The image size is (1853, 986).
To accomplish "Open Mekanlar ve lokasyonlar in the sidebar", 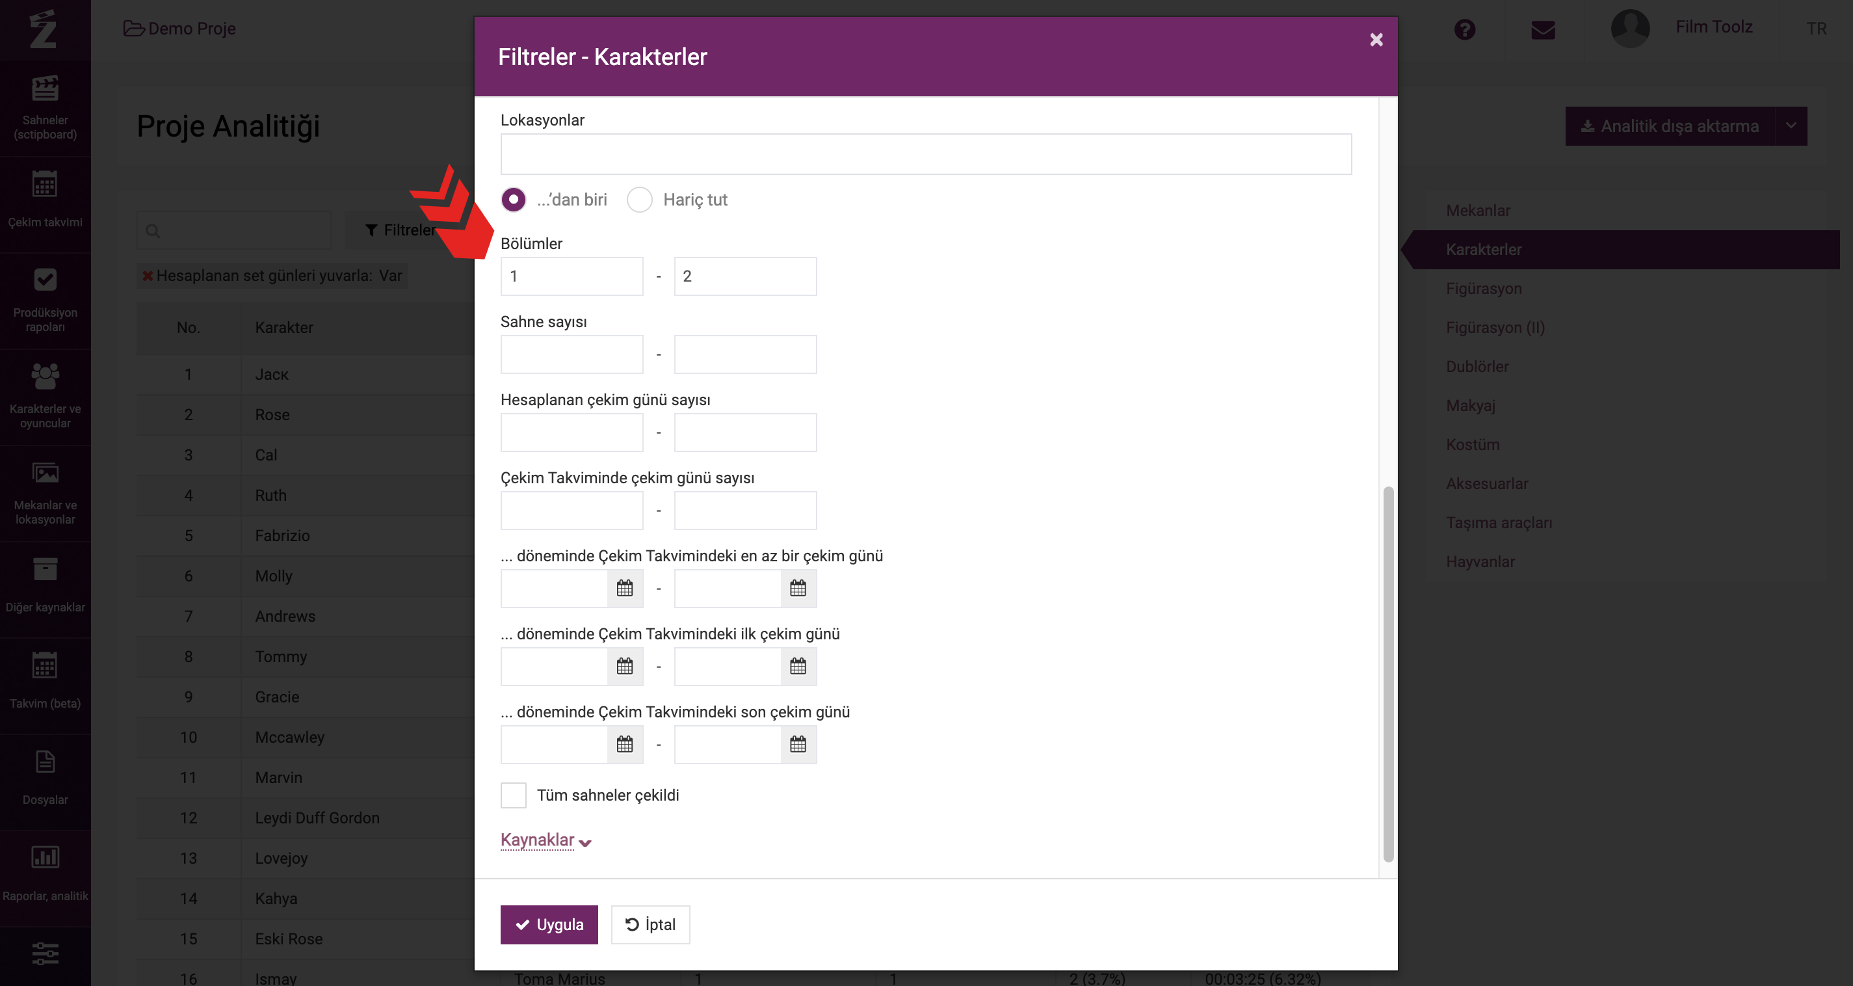I will 45,494.
